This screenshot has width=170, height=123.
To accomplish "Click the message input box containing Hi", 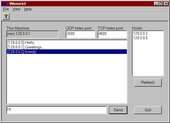I will point(57,110).
